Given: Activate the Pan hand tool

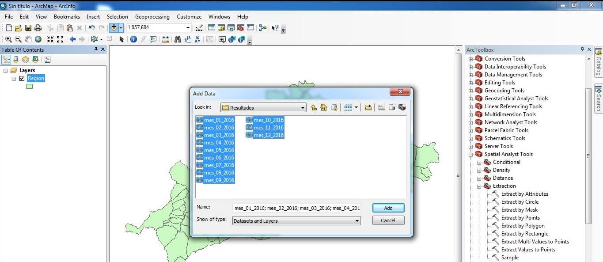Looking at the screenshot, I should tap(28, 39).
